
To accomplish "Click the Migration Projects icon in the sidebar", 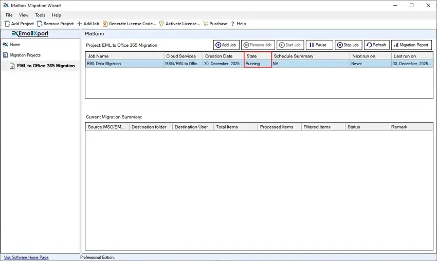I will pyautogui.click(x=5, y=55).
